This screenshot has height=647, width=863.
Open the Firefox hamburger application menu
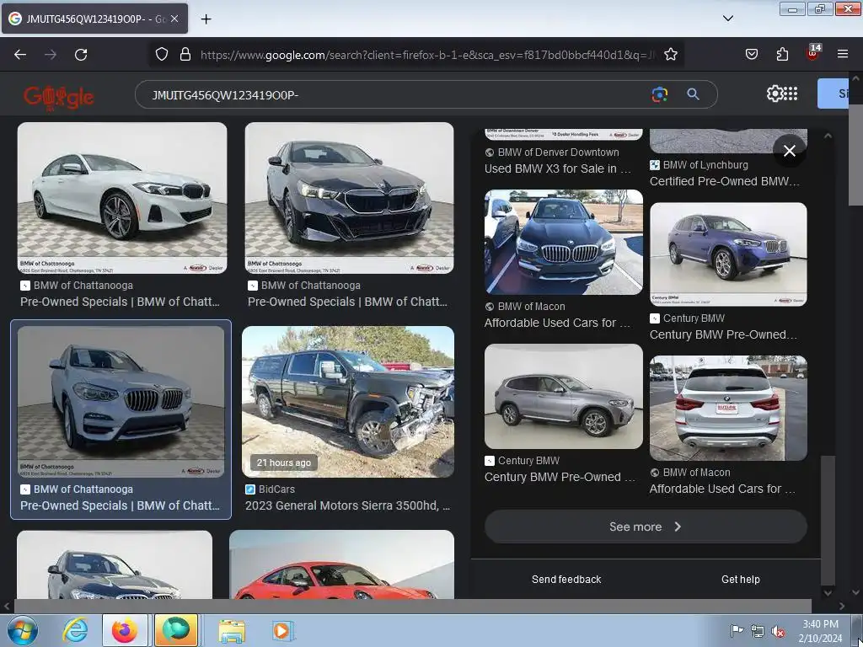click(843, 54)
